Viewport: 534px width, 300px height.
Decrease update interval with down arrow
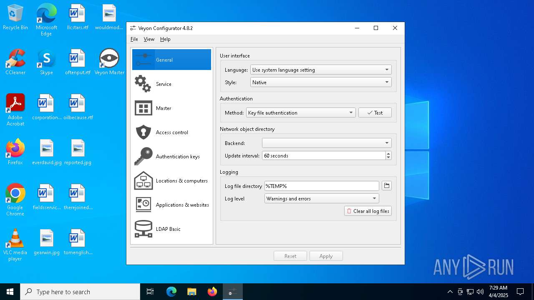point(388,158)
